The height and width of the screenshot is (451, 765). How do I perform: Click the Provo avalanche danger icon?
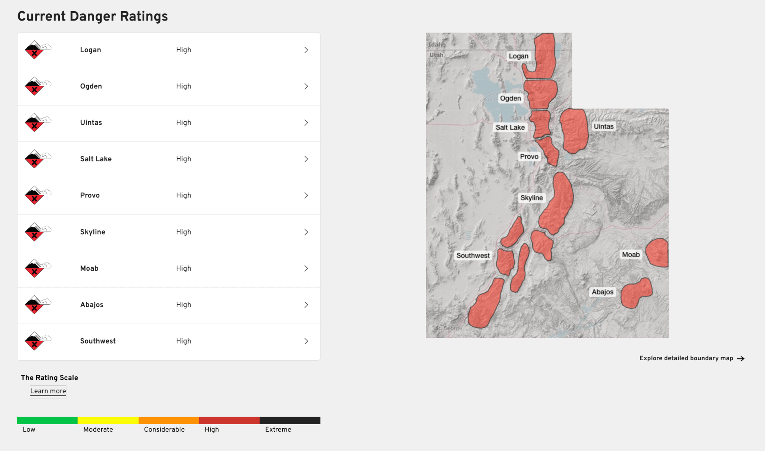point(37,195)
